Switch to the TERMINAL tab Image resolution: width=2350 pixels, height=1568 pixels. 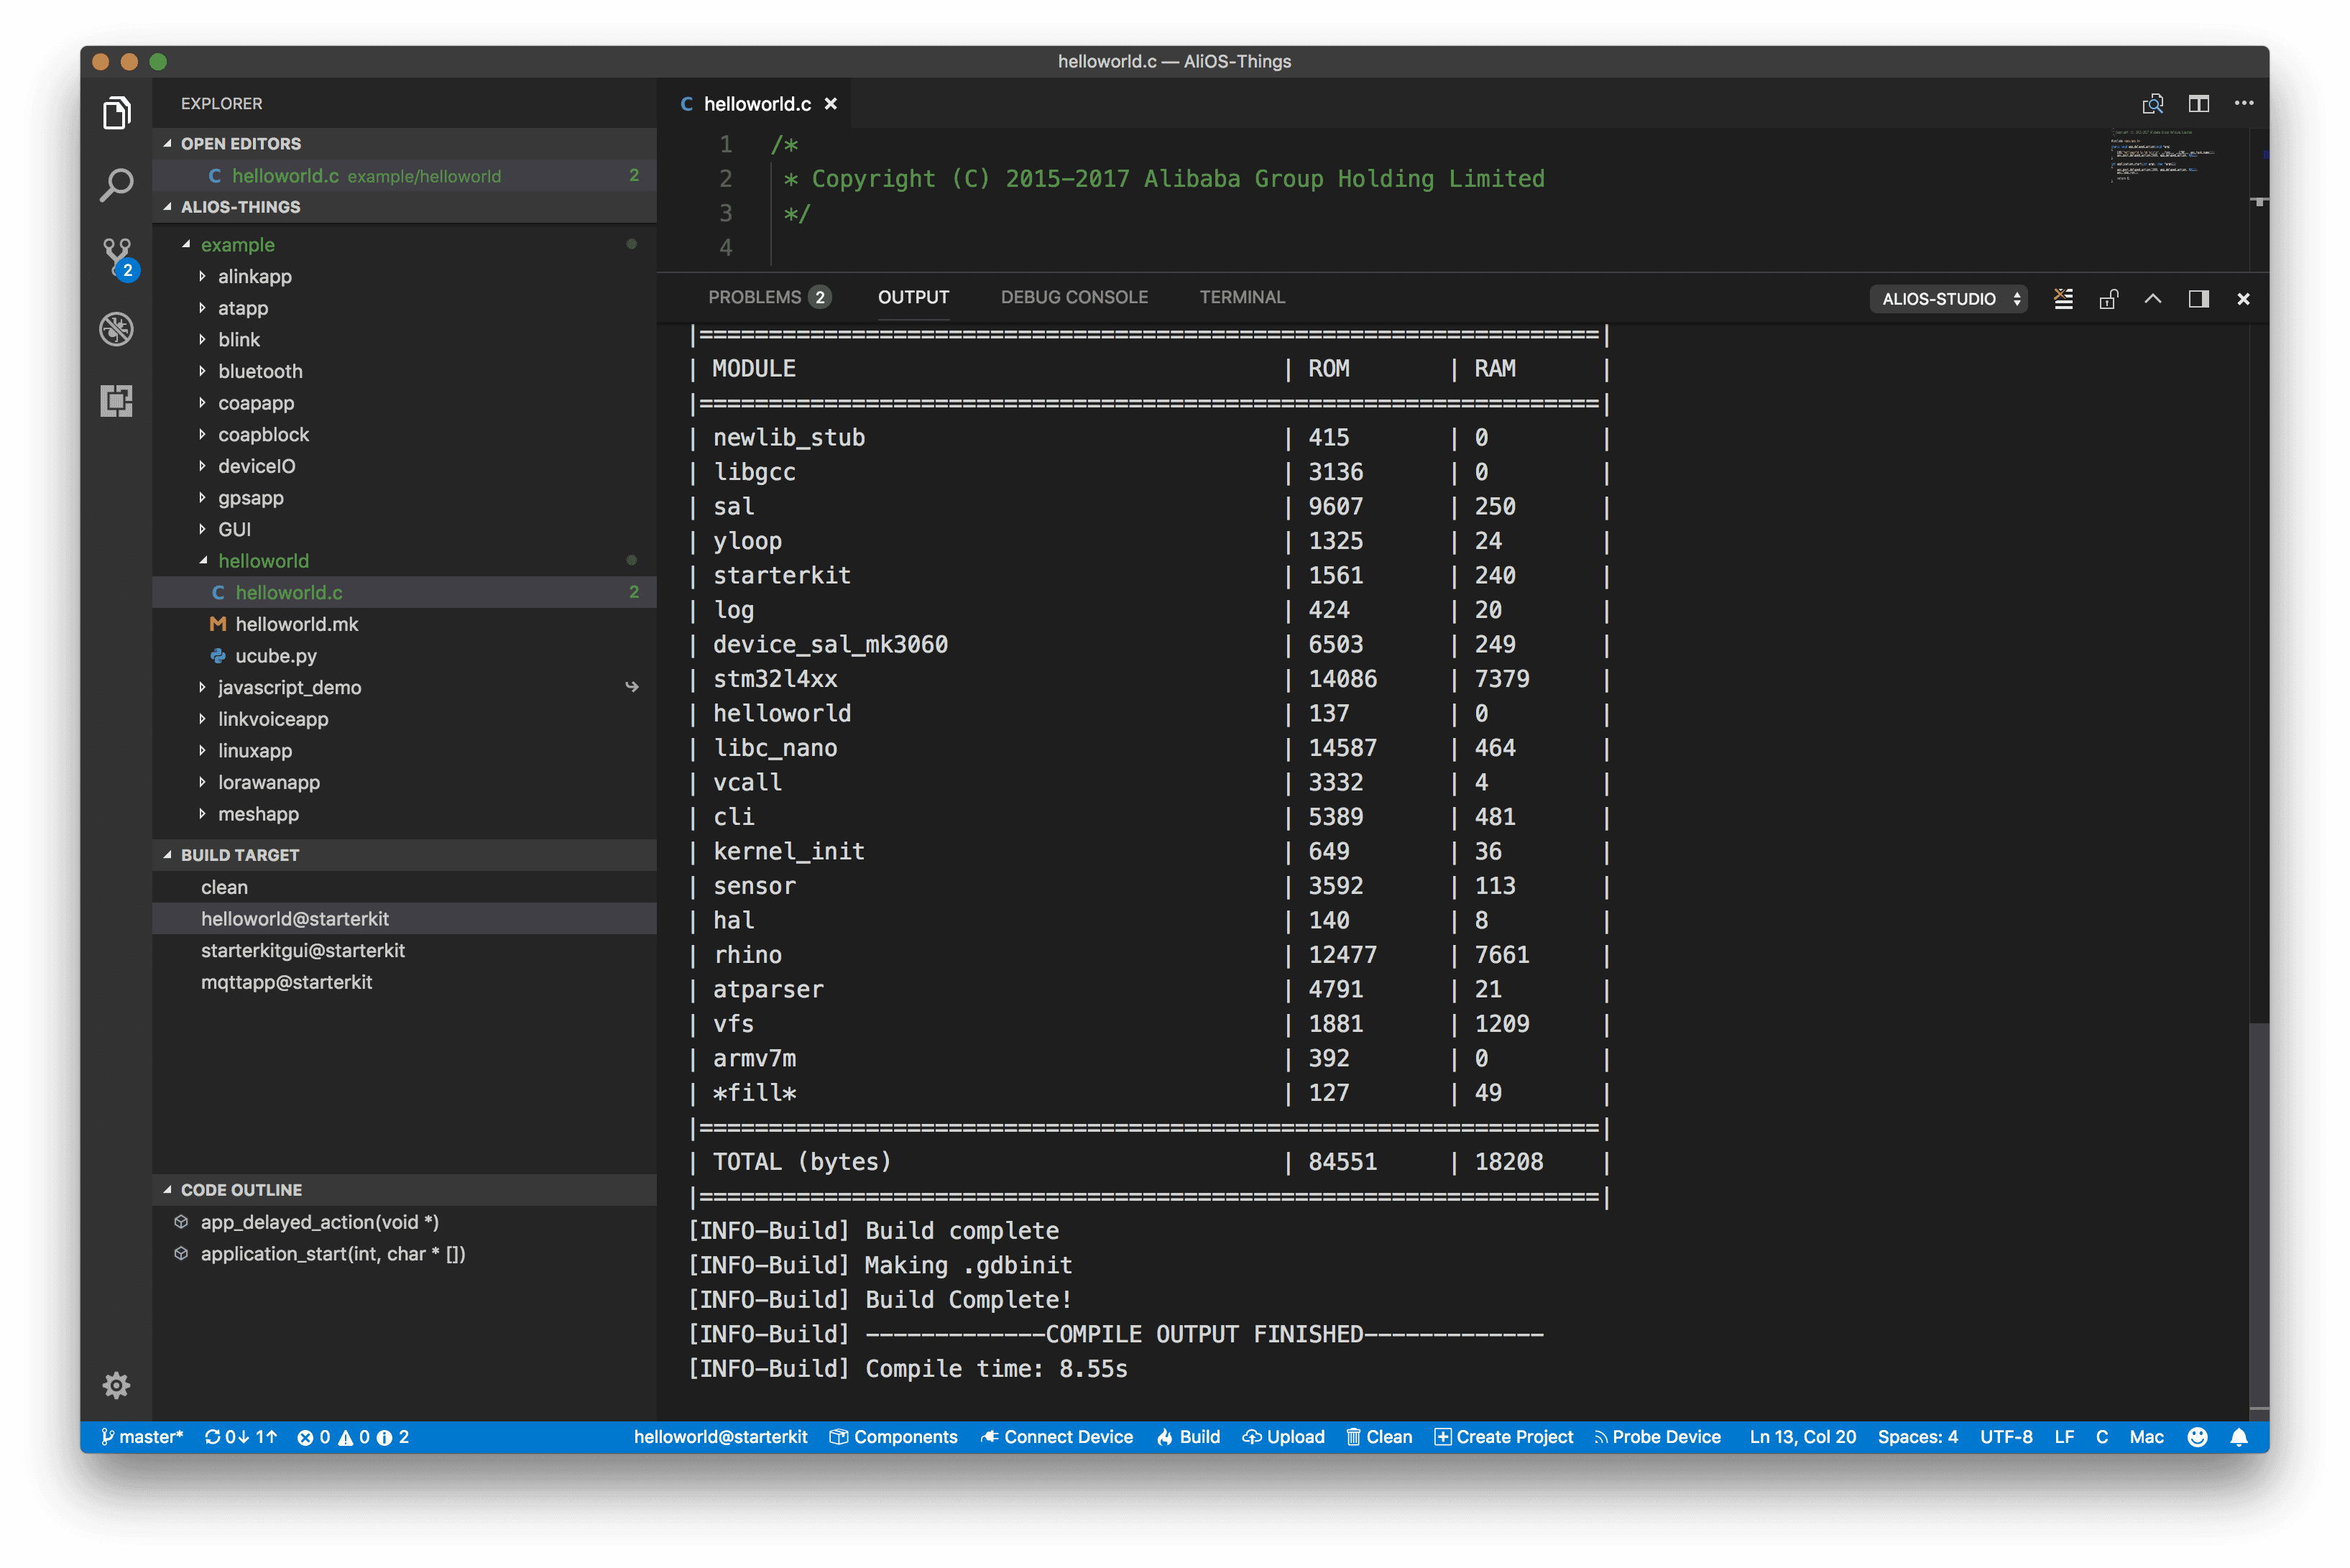pos(1242,297)
